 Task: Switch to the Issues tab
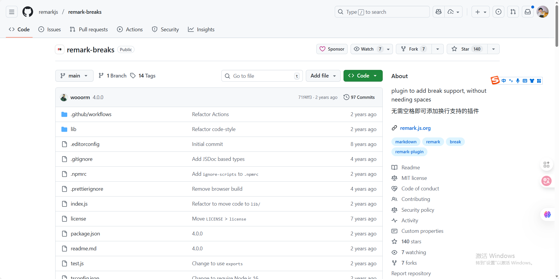(x=50, y=30)
